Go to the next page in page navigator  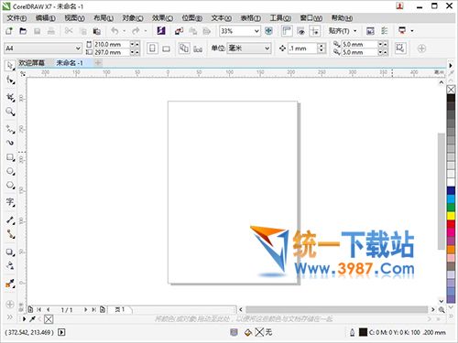point(85,310)
